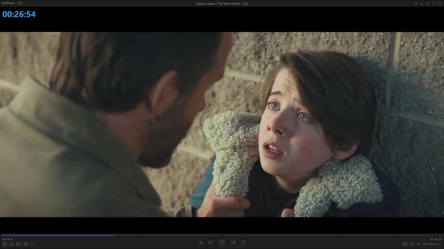Image resolution: width=444 pixels, height=249 pixels.
Task: Click the blue 00:26:54 on-screen time display
Action: click(x=19, y=14)
